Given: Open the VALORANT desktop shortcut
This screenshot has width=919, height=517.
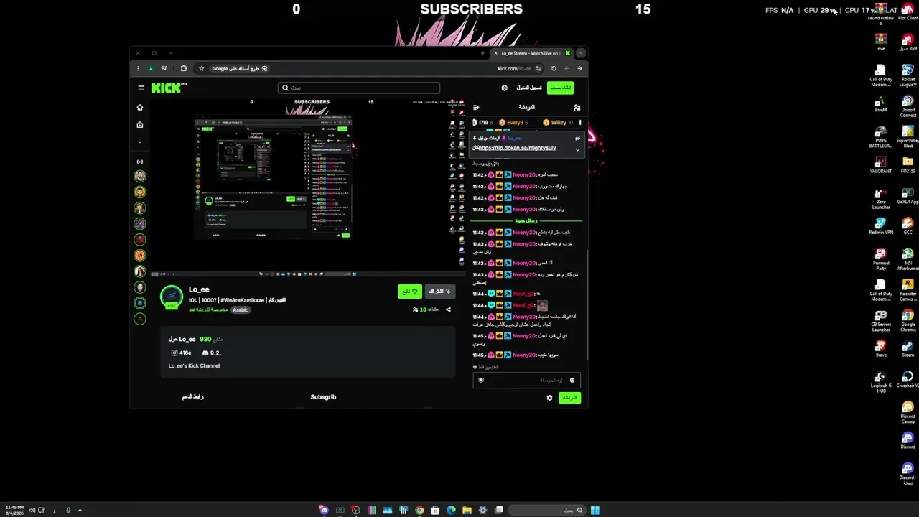Looking at the screenshot, I should pyautogui.click(x=881, y=164).
